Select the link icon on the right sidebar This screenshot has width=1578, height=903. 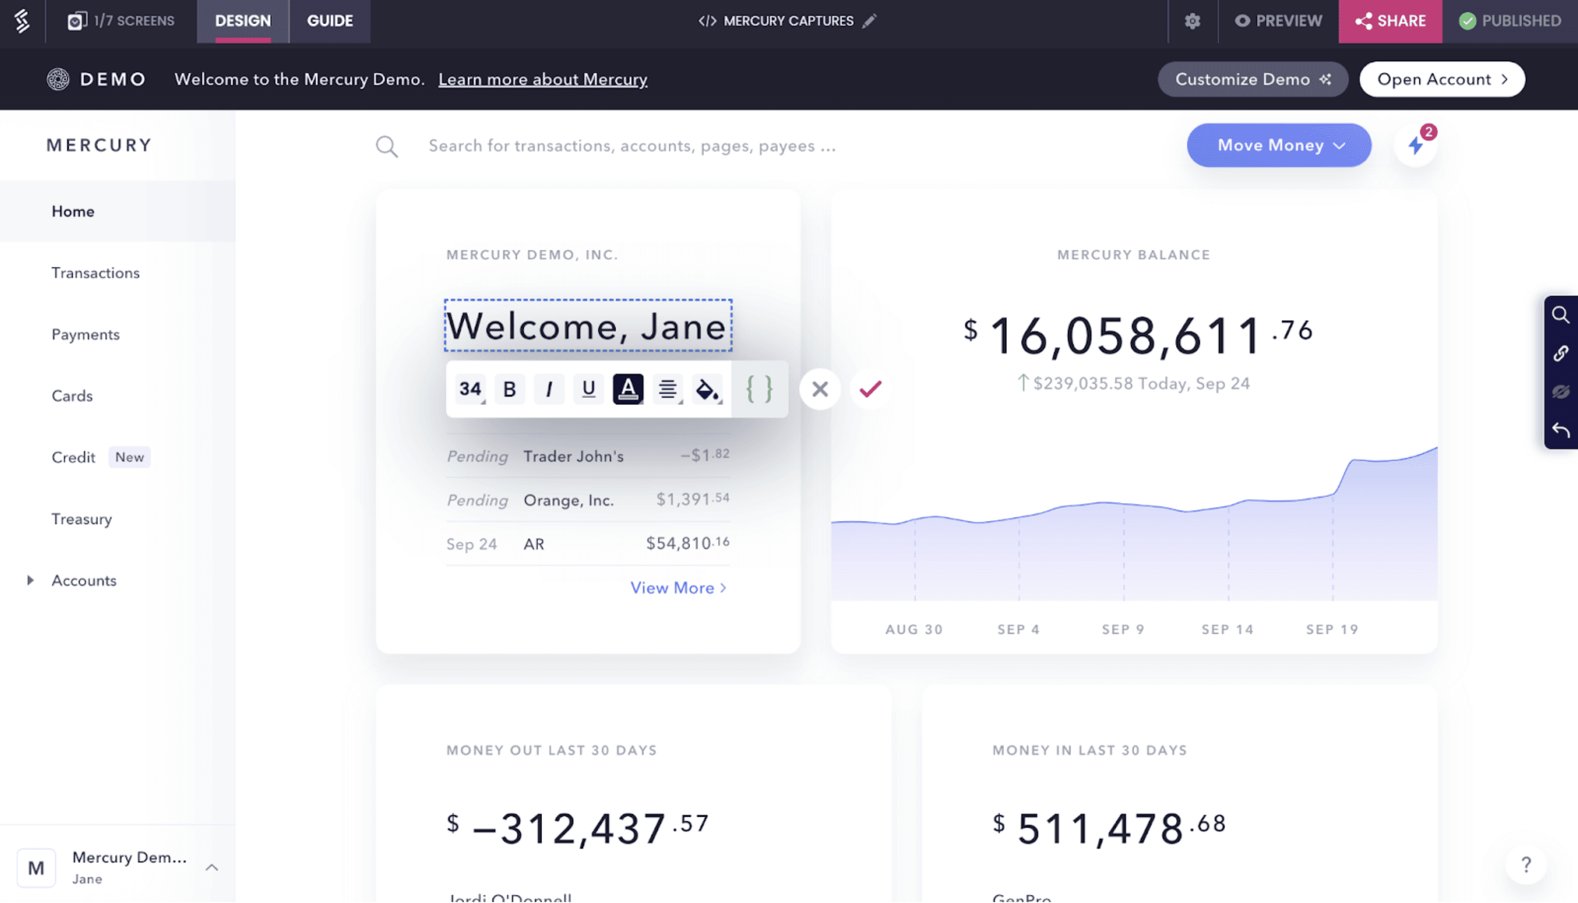(x=1562, y=354)
